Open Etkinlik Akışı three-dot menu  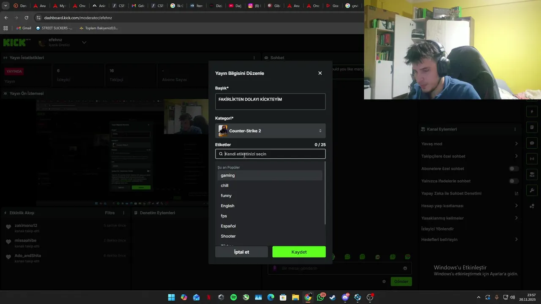pyautogui.click(x=124, y=213)
